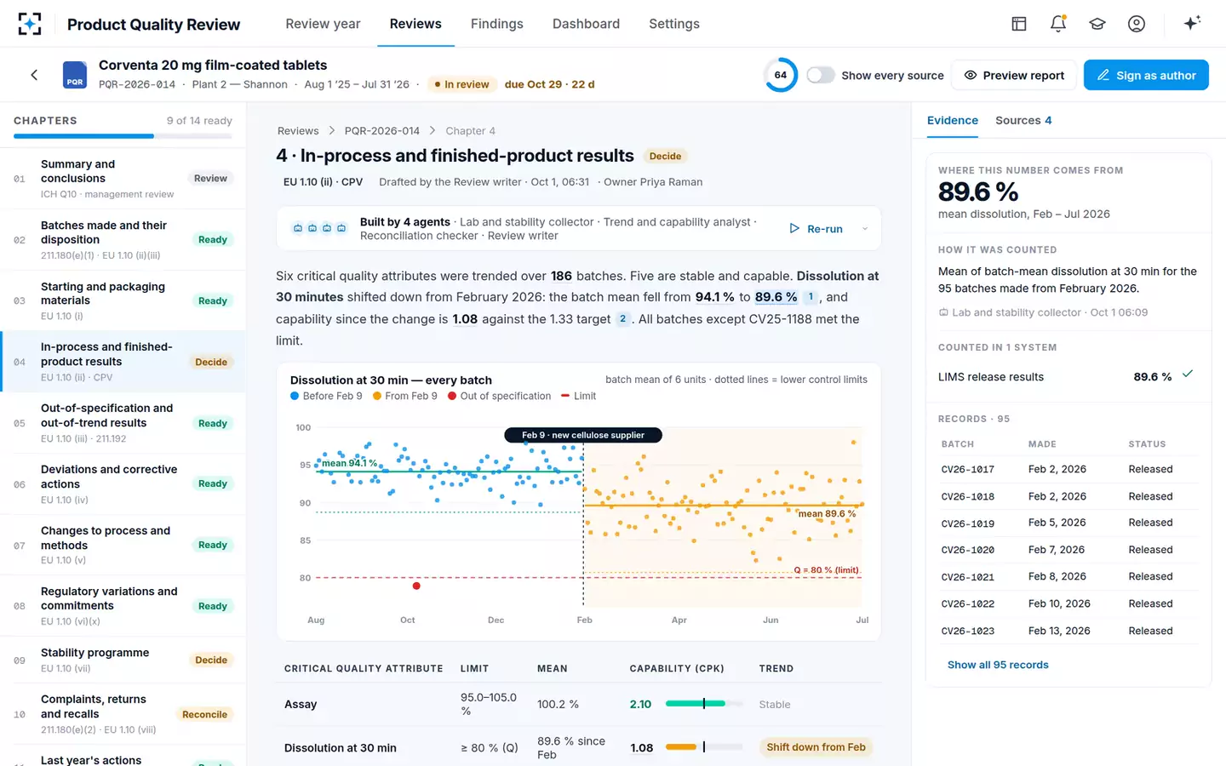The width and height of the screenshot is (1226, 766).
Task: Click the Reconcile badge on Complaints chapter
Action: (x=204, y=714)
